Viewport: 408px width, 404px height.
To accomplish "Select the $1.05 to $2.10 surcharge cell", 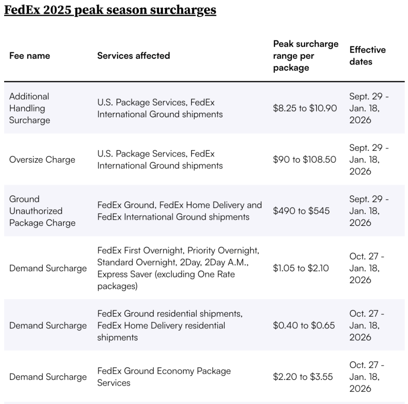I will point(301,268).
